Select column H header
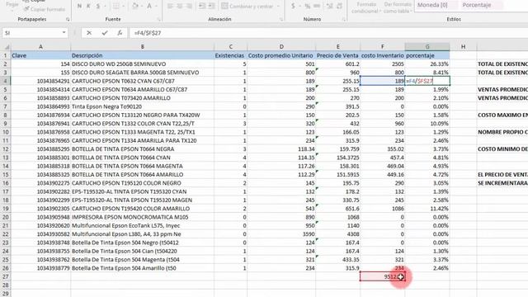 463,47
